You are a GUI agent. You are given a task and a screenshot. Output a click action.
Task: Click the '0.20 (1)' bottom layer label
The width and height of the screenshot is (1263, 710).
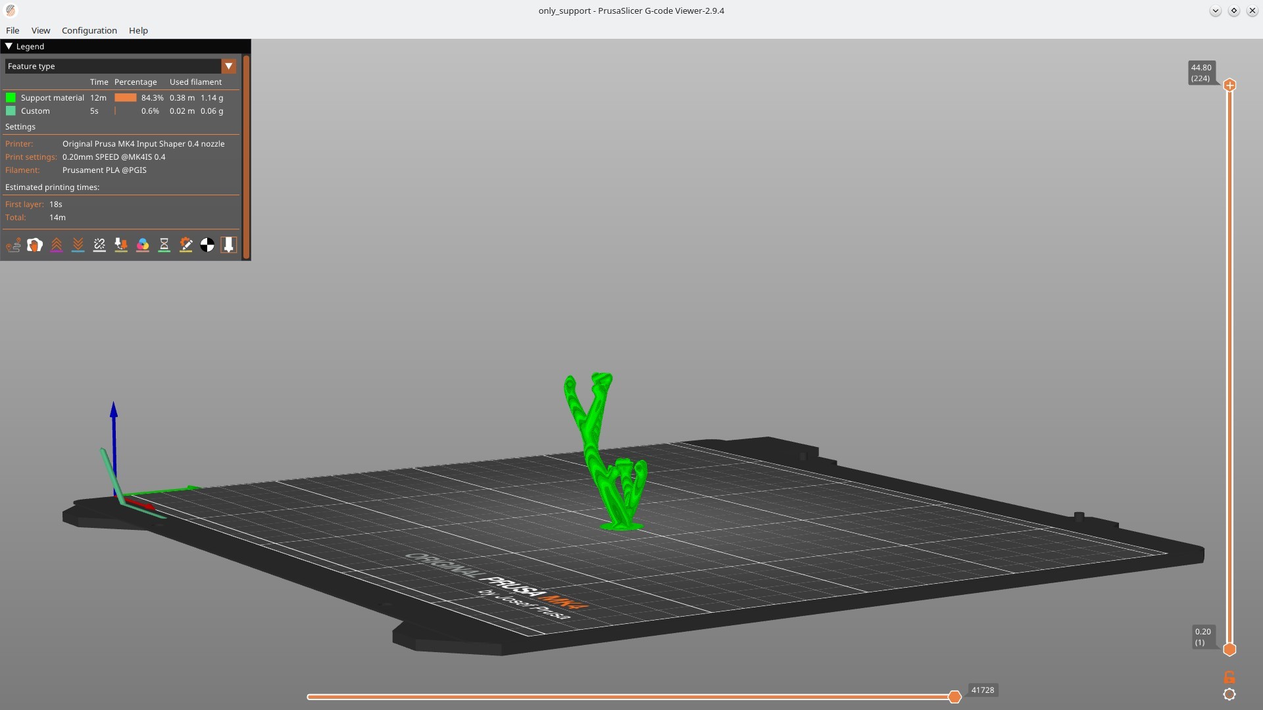pos(1202,637)
